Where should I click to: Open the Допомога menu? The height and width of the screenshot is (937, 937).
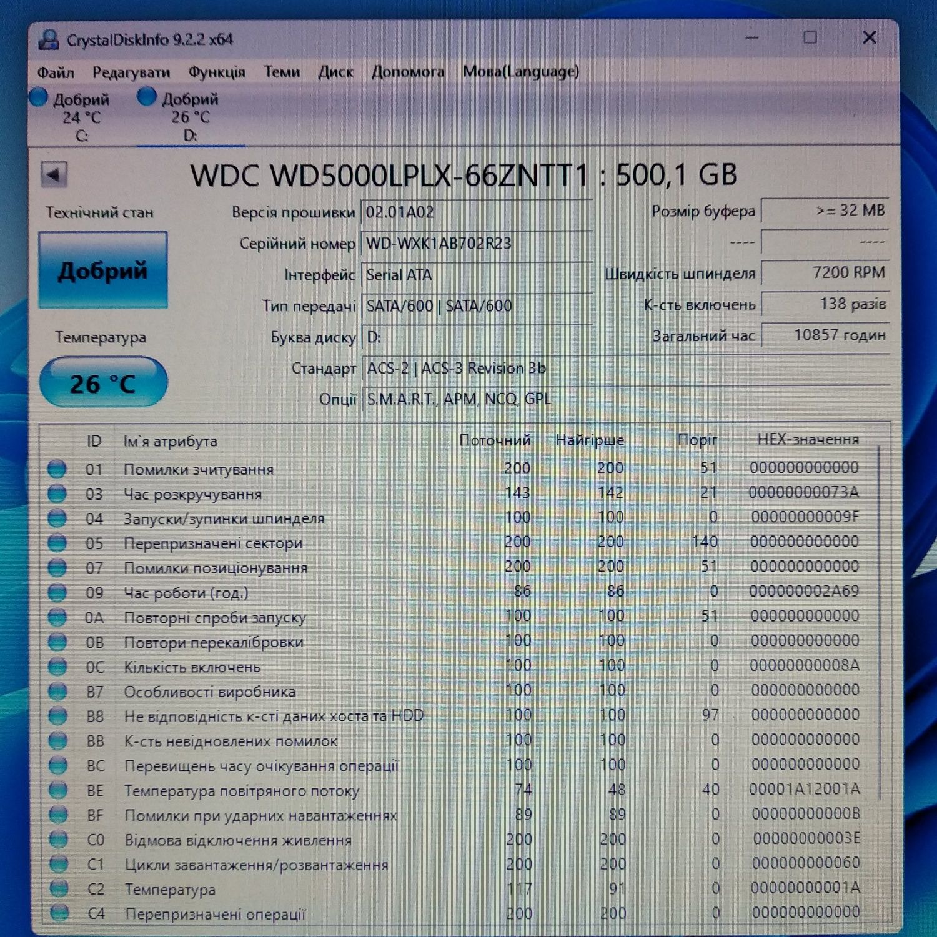(408, 72)
